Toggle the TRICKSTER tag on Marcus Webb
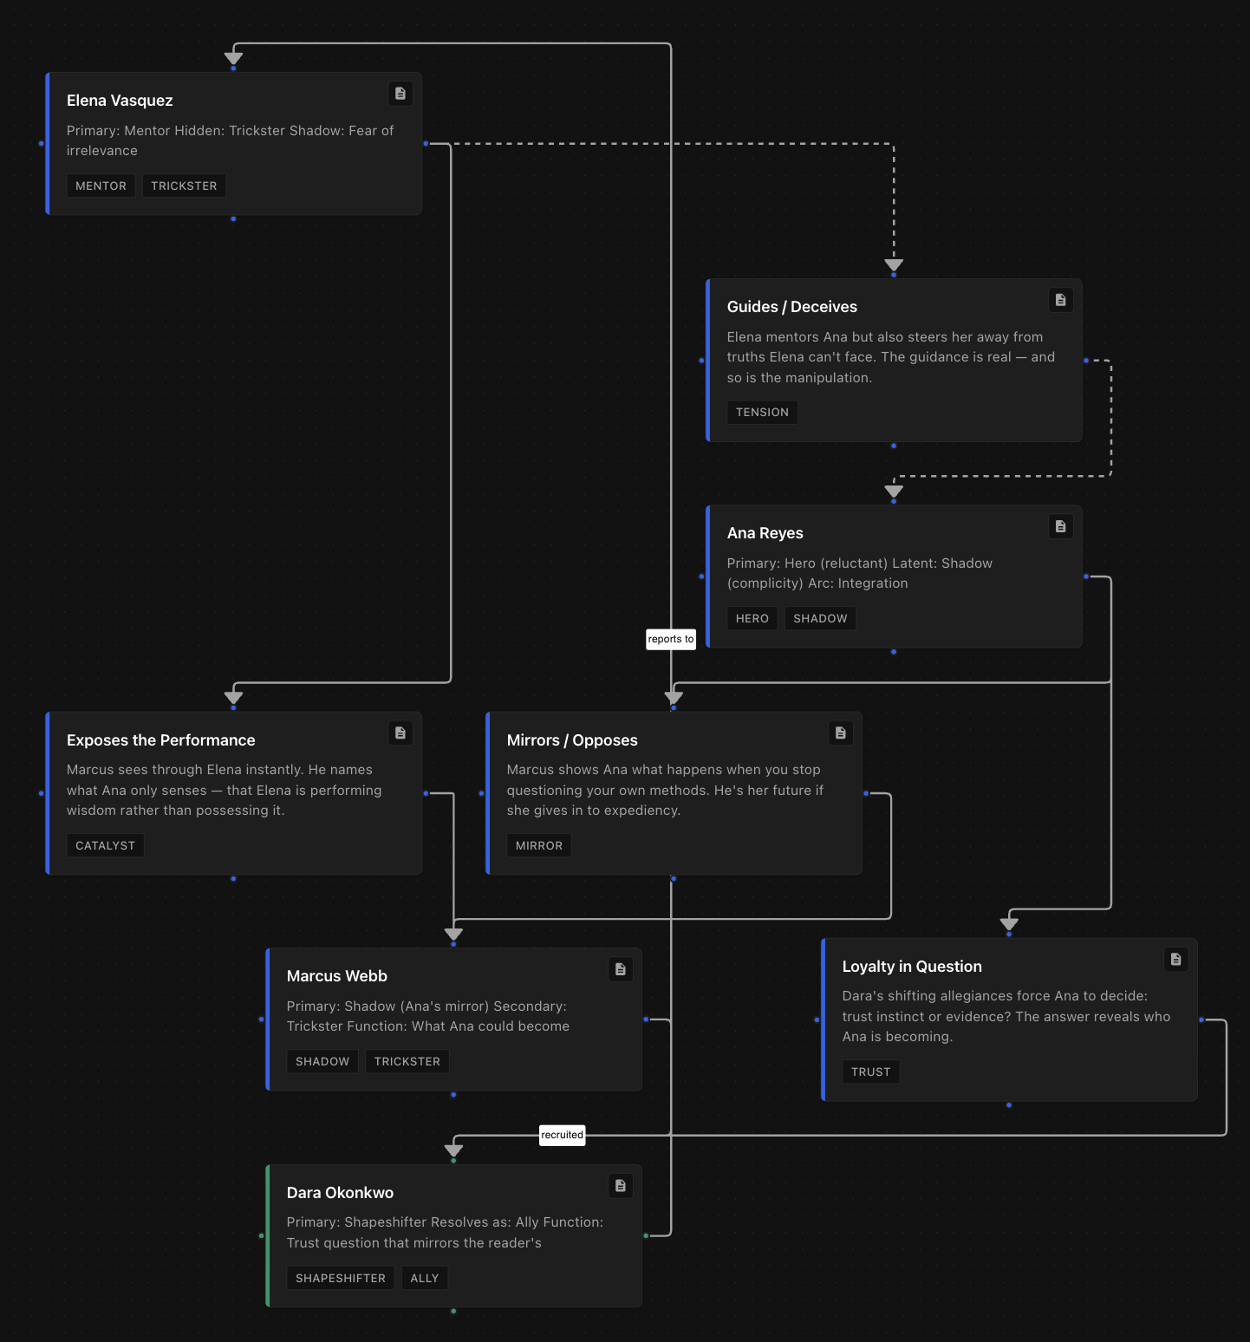This screenshot has width=1250, height=1342. click(407, 1061)
